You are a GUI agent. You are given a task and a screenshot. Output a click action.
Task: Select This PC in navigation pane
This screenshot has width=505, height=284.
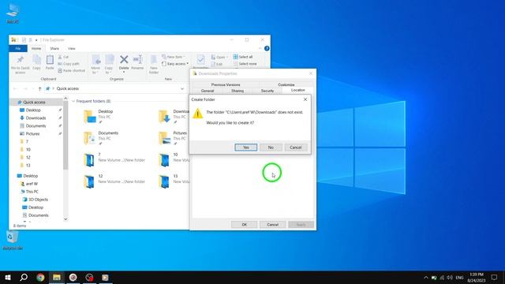32,192
